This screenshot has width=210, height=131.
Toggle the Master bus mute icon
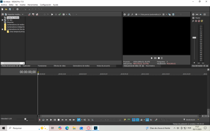(x=199, y=21)
